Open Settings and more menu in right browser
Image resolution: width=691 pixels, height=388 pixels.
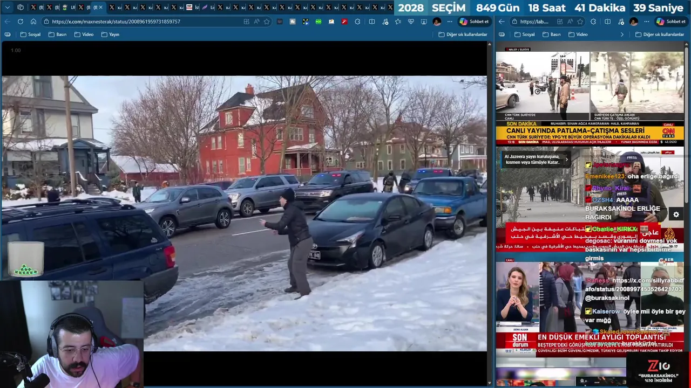coord(647,22)
